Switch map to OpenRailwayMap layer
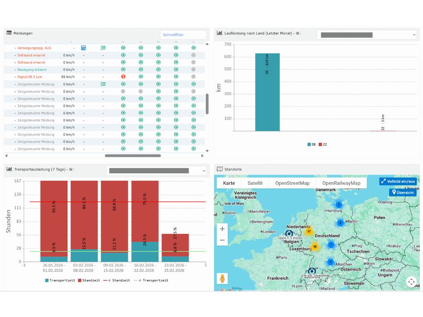Viewport: 423px width, 317px height. point(341,183)
